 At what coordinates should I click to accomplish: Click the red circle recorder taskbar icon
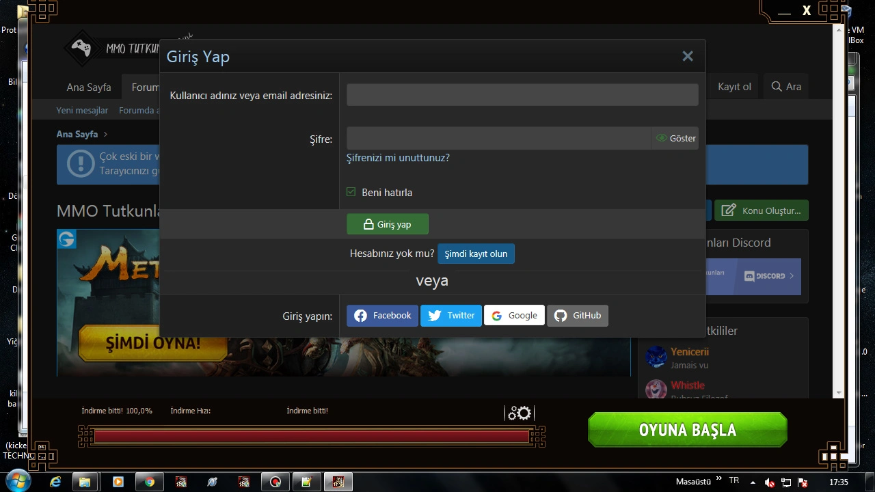pos(275,482)
